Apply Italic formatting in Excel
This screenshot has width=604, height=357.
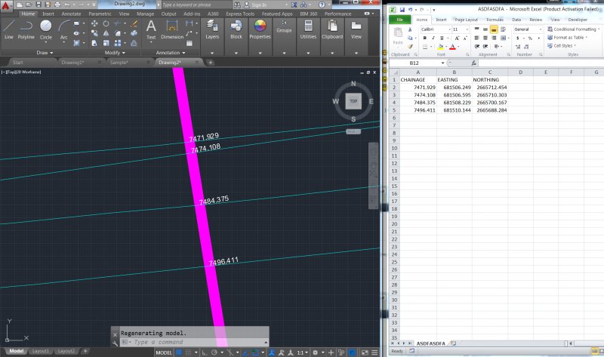[433, 38]
